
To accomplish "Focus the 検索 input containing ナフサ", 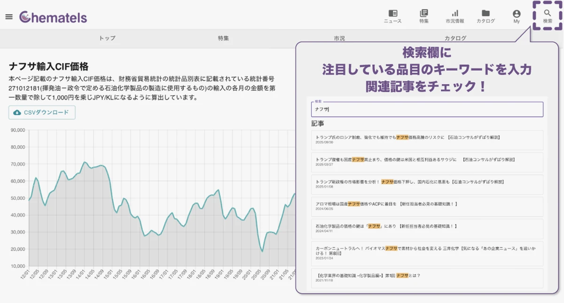I will click(x=427, y=109).
